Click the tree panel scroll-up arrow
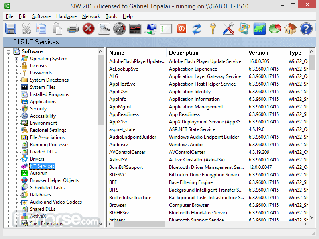Screen dimensions: 319x239 click(x=100, y=51)
